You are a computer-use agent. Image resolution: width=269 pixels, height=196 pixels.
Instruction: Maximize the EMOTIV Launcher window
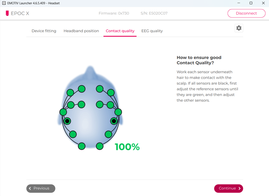[251, 3]
